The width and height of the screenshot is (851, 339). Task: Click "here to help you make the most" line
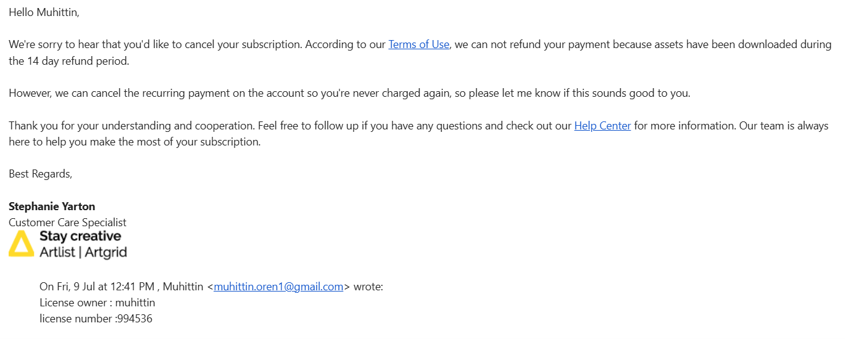pos(135,142)
